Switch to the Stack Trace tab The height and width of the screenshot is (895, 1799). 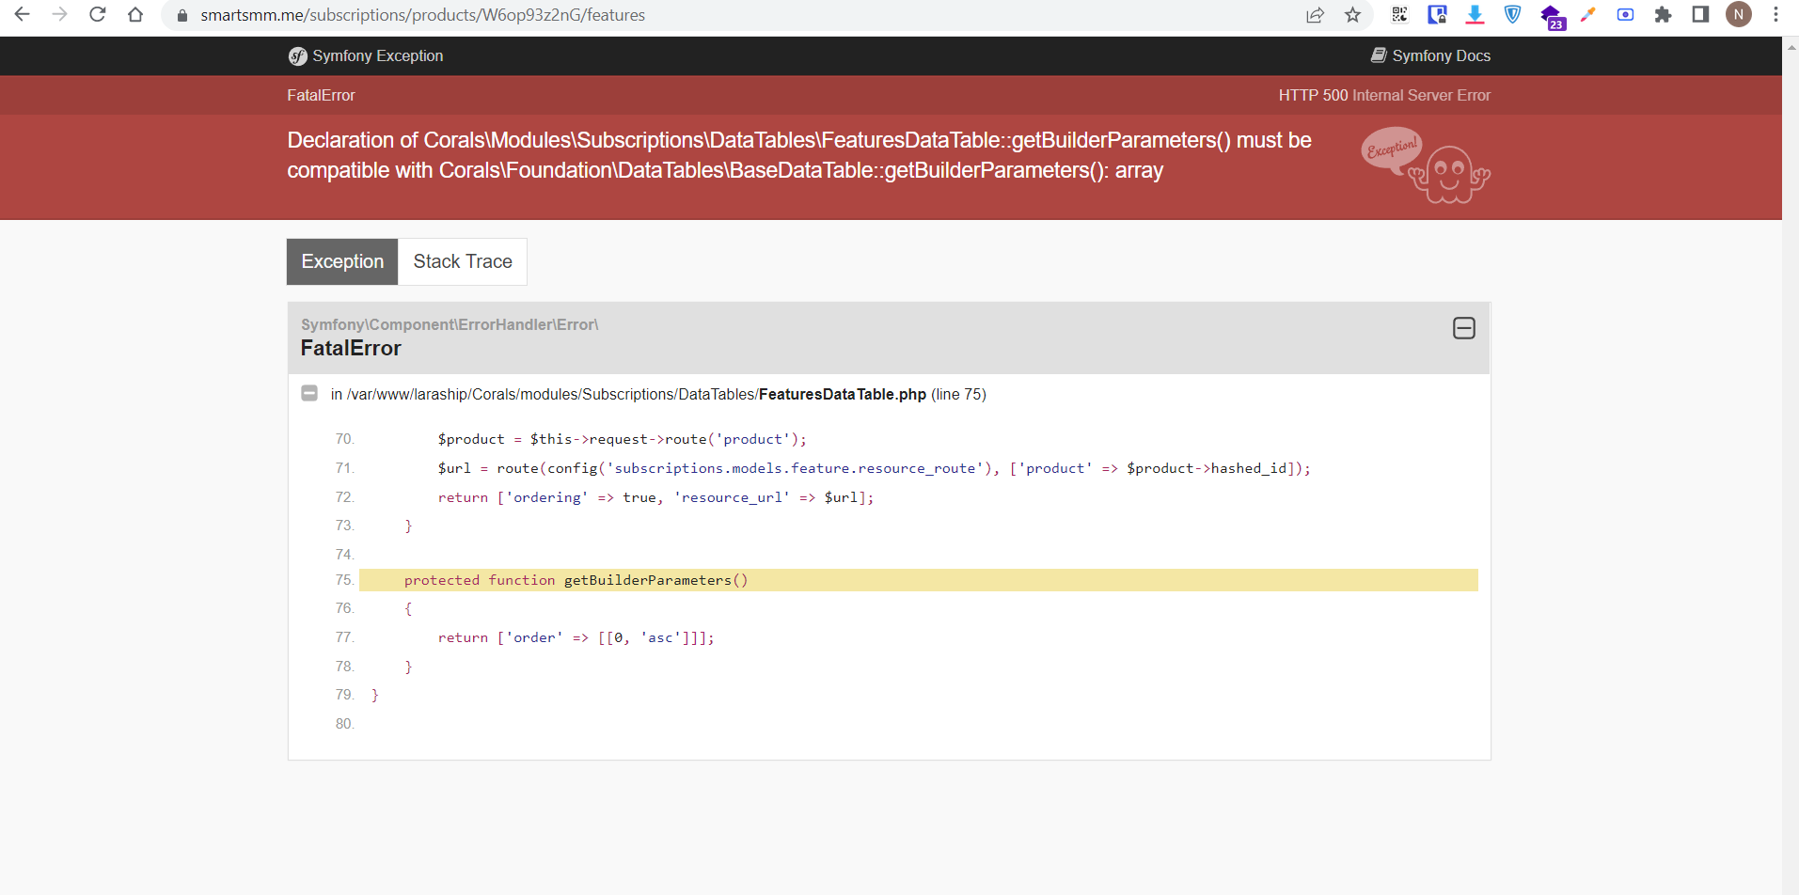[x=463, y=261]
